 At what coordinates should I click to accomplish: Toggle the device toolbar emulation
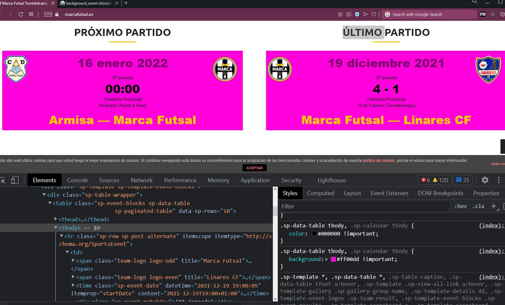(x=15, y=180)
